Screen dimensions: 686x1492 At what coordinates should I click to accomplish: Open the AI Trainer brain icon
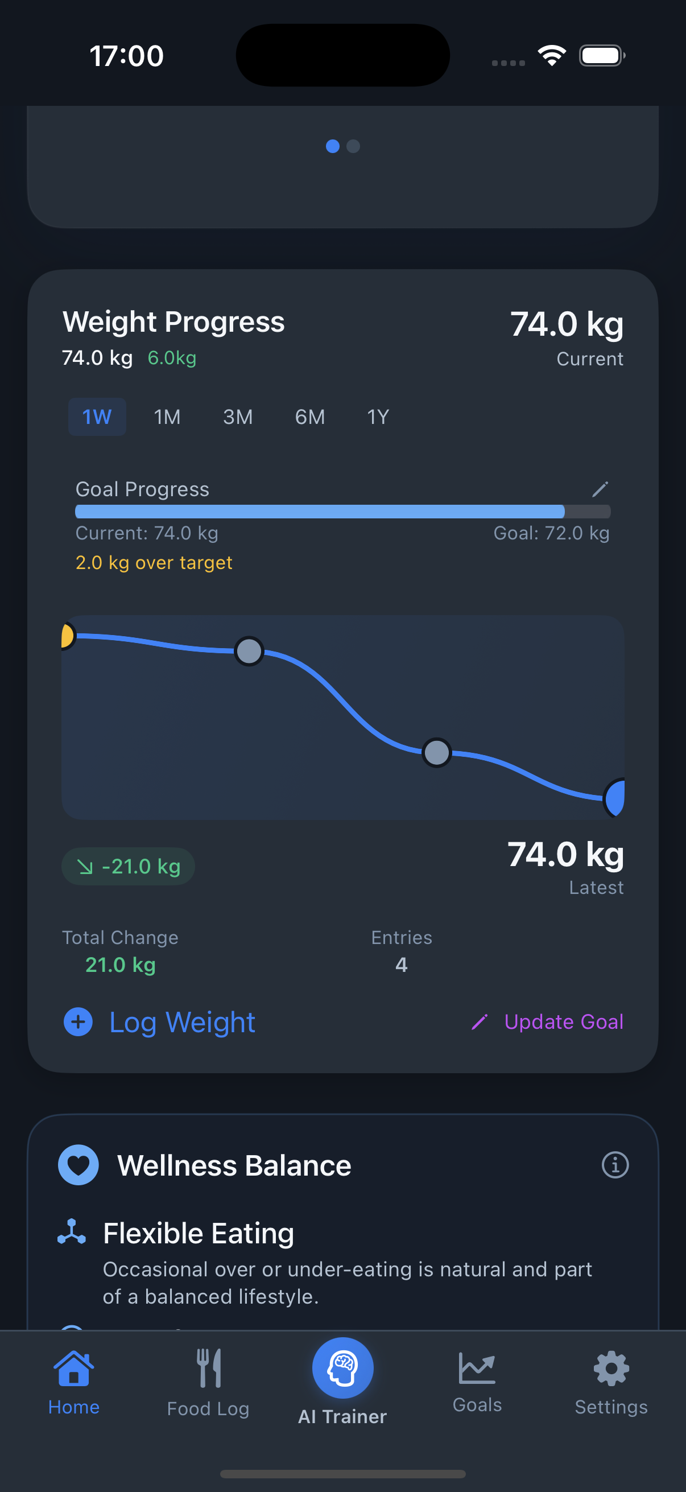pyautogui.click(x=342, y=1367)
